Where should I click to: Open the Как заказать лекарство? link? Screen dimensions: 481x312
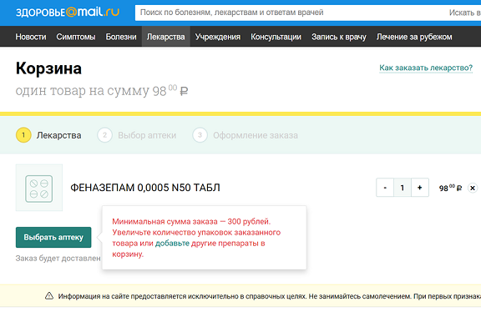click(x=426, y=68)
